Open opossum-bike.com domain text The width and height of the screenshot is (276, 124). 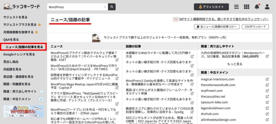(214, 102)
